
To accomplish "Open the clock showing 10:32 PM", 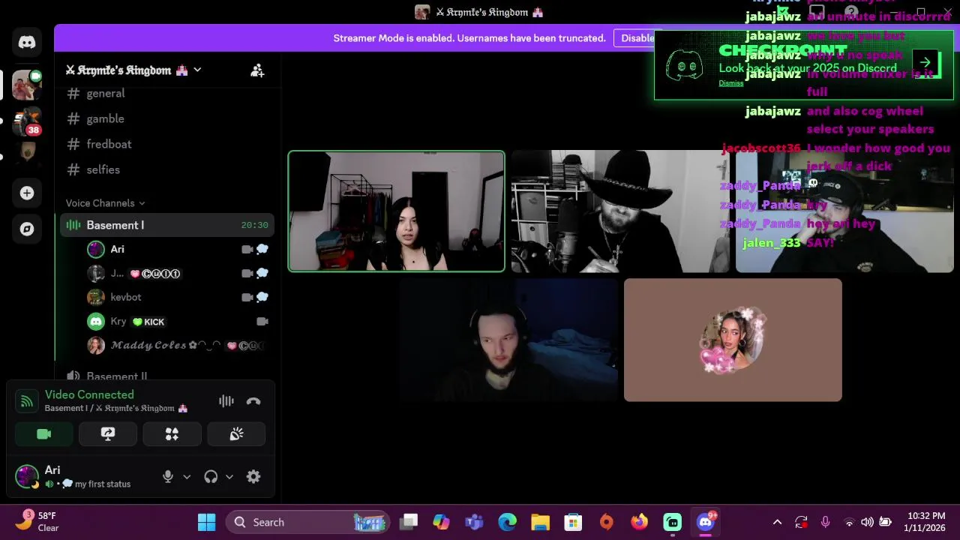I will [925, 522].
